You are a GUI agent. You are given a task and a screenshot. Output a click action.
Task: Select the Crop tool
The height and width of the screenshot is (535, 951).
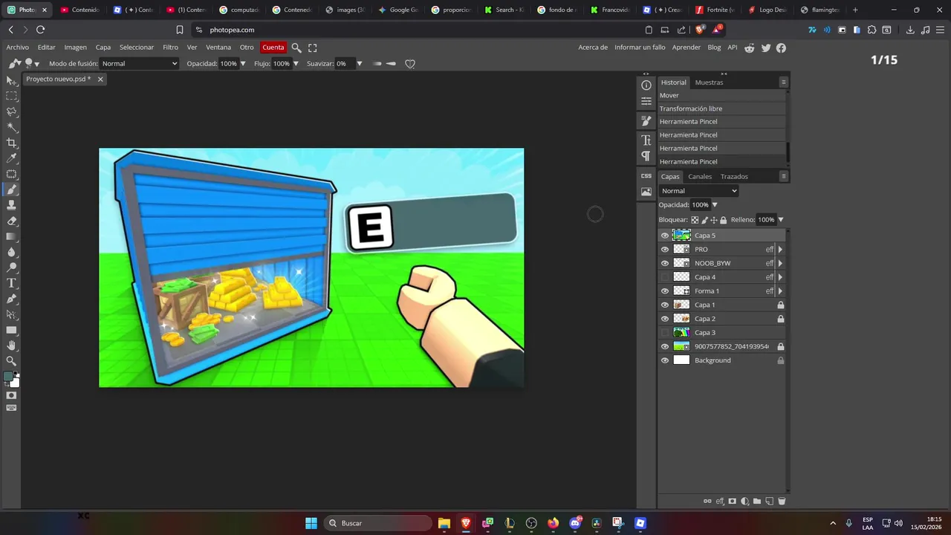tap(11, 143)
